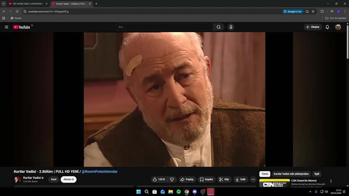Subscribe with the Abone ol button
Viewport: 349px width, 196px height.
pyautogui.click(x=68, y=179)
